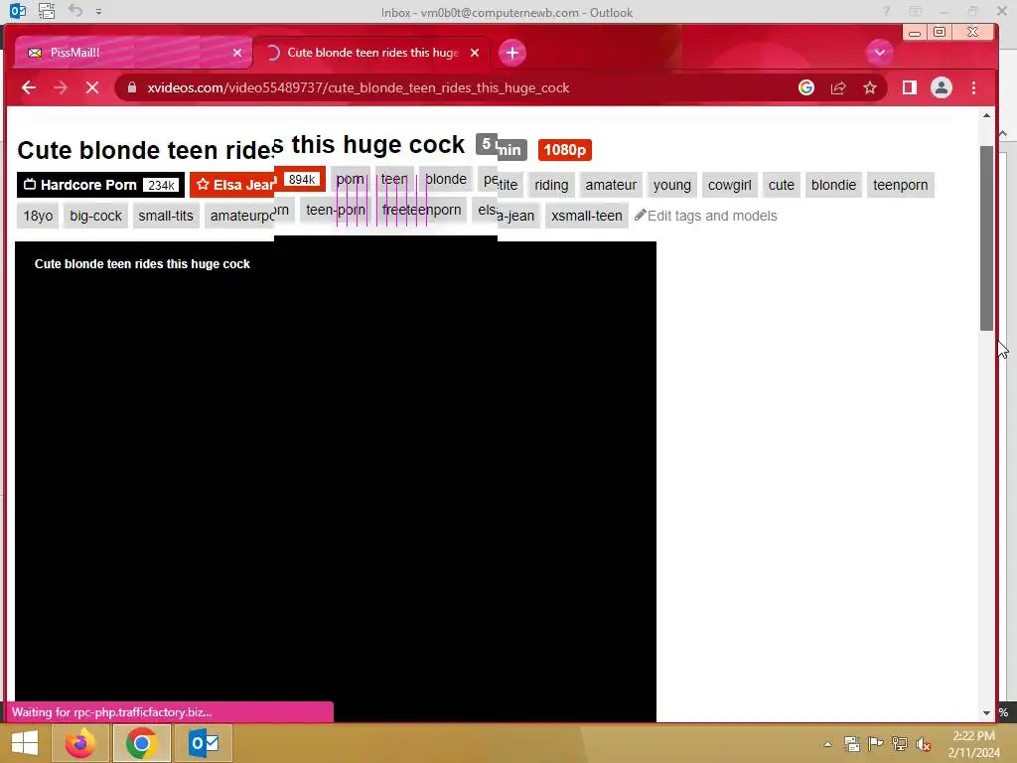1017x763 pixels.
Task: Open the browser side panel icon
Action: point(910,87)
